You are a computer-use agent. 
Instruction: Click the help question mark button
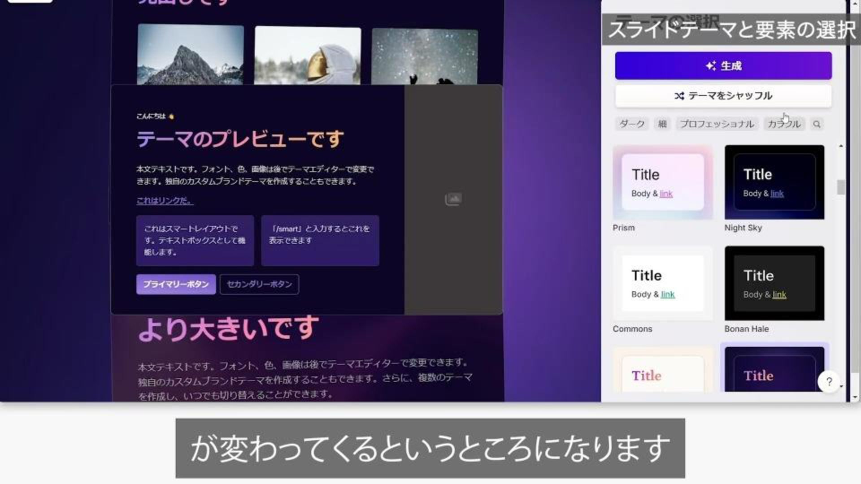(x=829, y=382)
